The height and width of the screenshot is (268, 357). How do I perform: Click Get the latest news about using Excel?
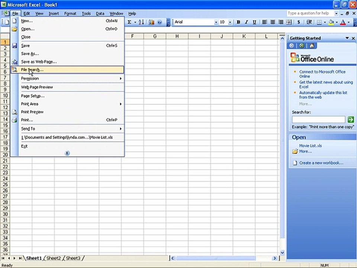326,84
